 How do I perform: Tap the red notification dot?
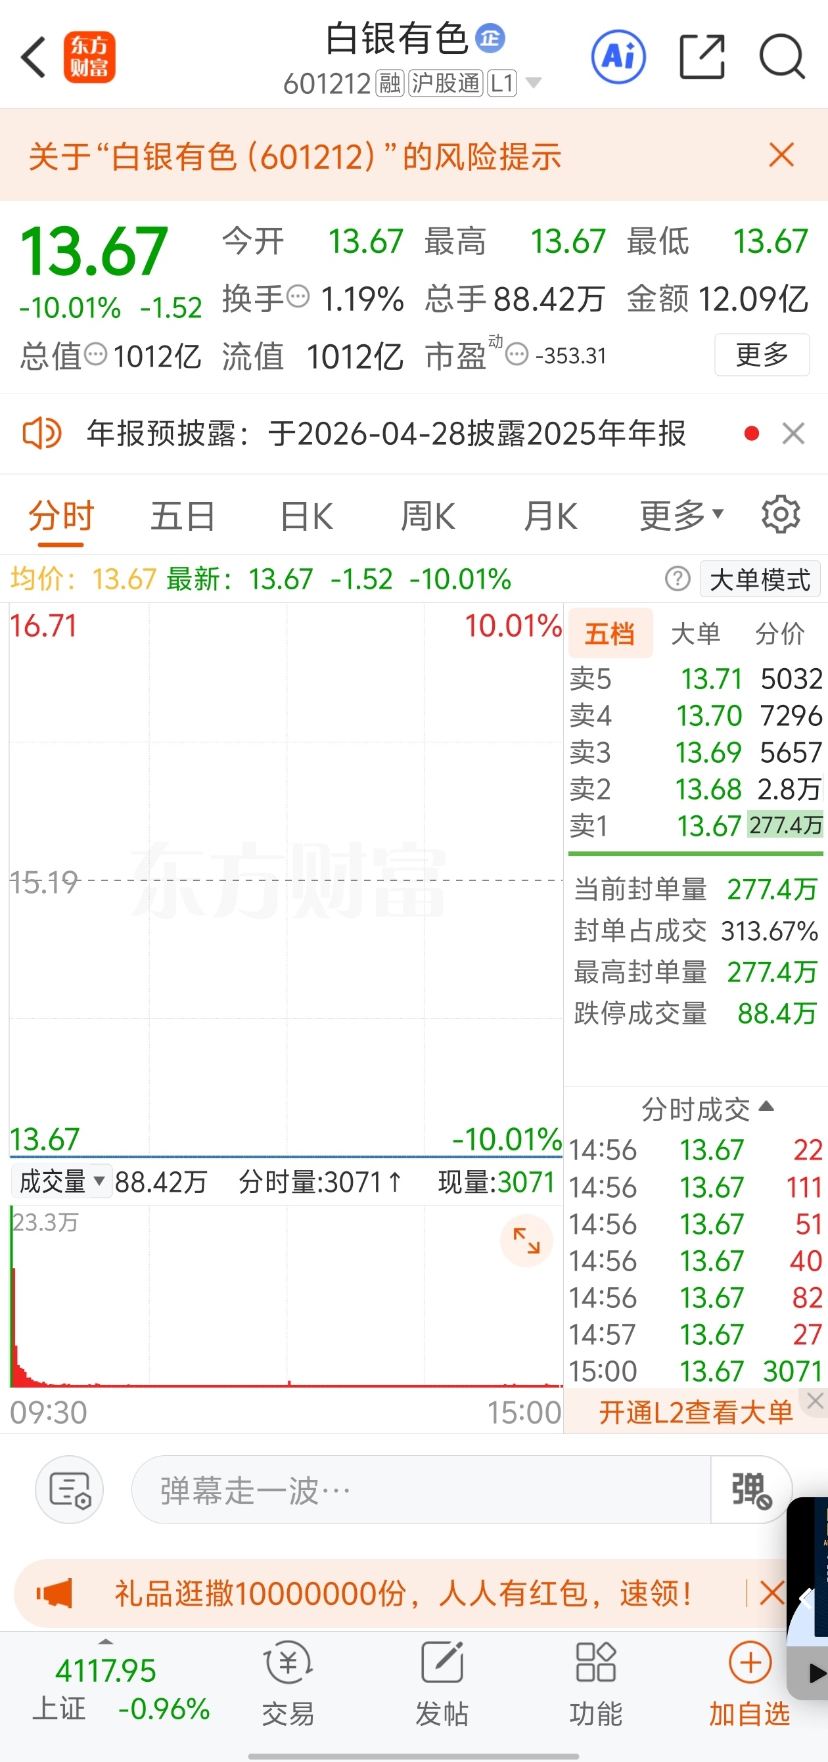click(x=751, y=433)
